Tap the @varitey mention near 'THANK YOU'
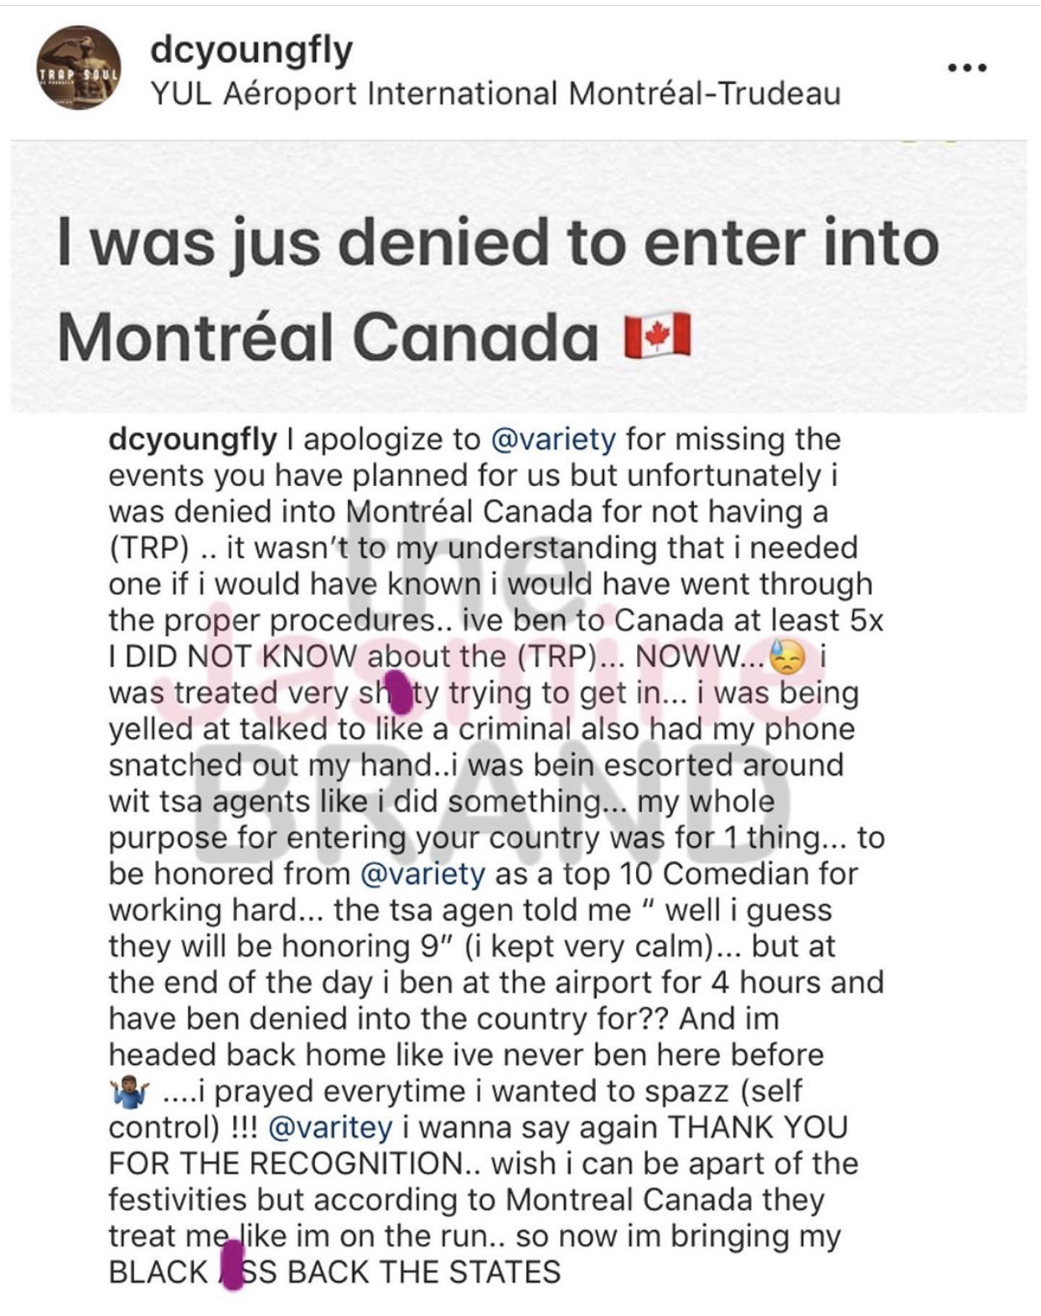The height and width of the screenshot is (1316, 1041). pyautogui.click(x=329, y=1127)
